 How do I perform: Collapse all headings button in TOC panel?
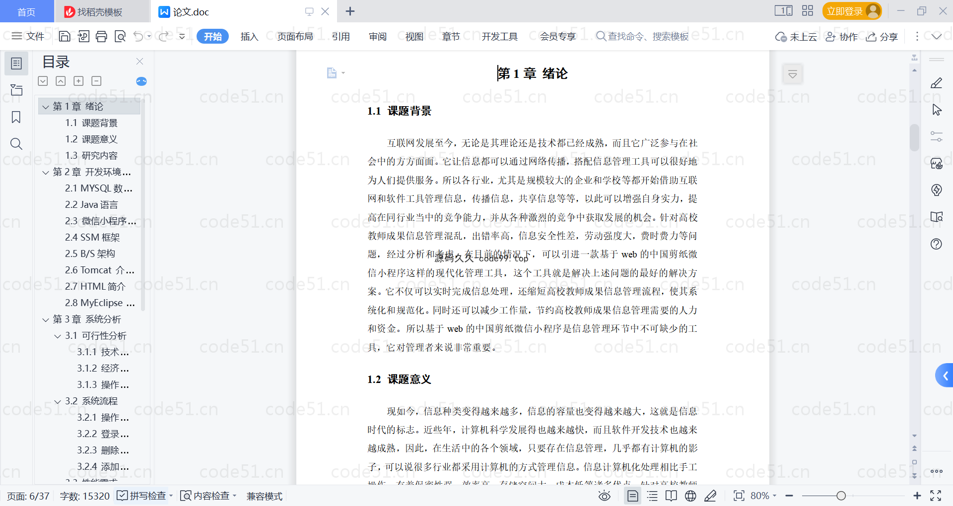pos(61,81)
